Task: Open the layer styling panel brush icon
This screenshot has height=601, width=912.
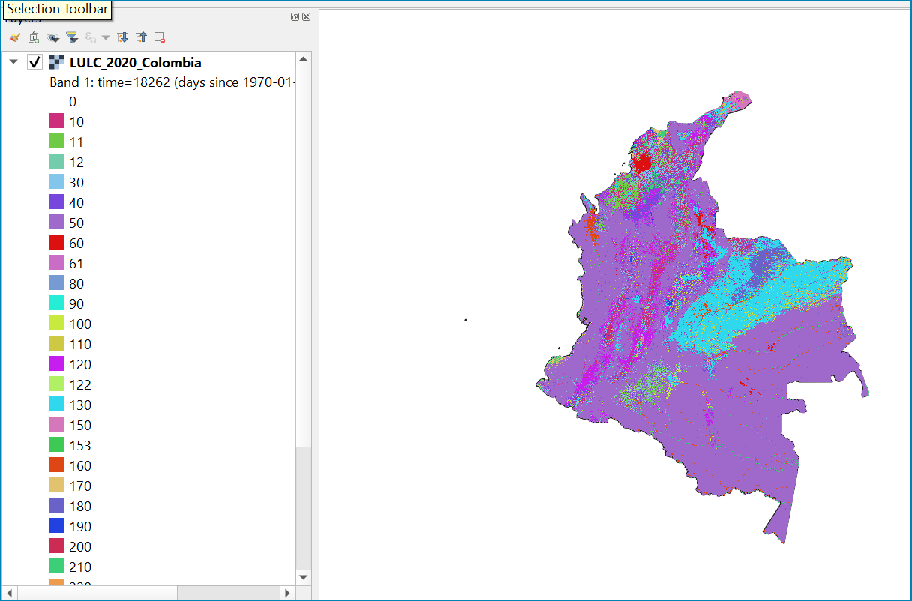Action: pyautogui.click(x=14, y=37)
